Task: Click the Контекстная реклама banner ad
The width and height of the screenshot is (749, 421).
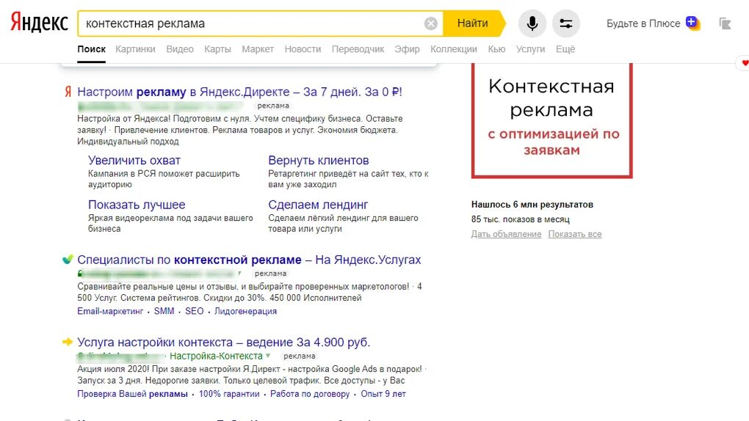Action: 551,120
